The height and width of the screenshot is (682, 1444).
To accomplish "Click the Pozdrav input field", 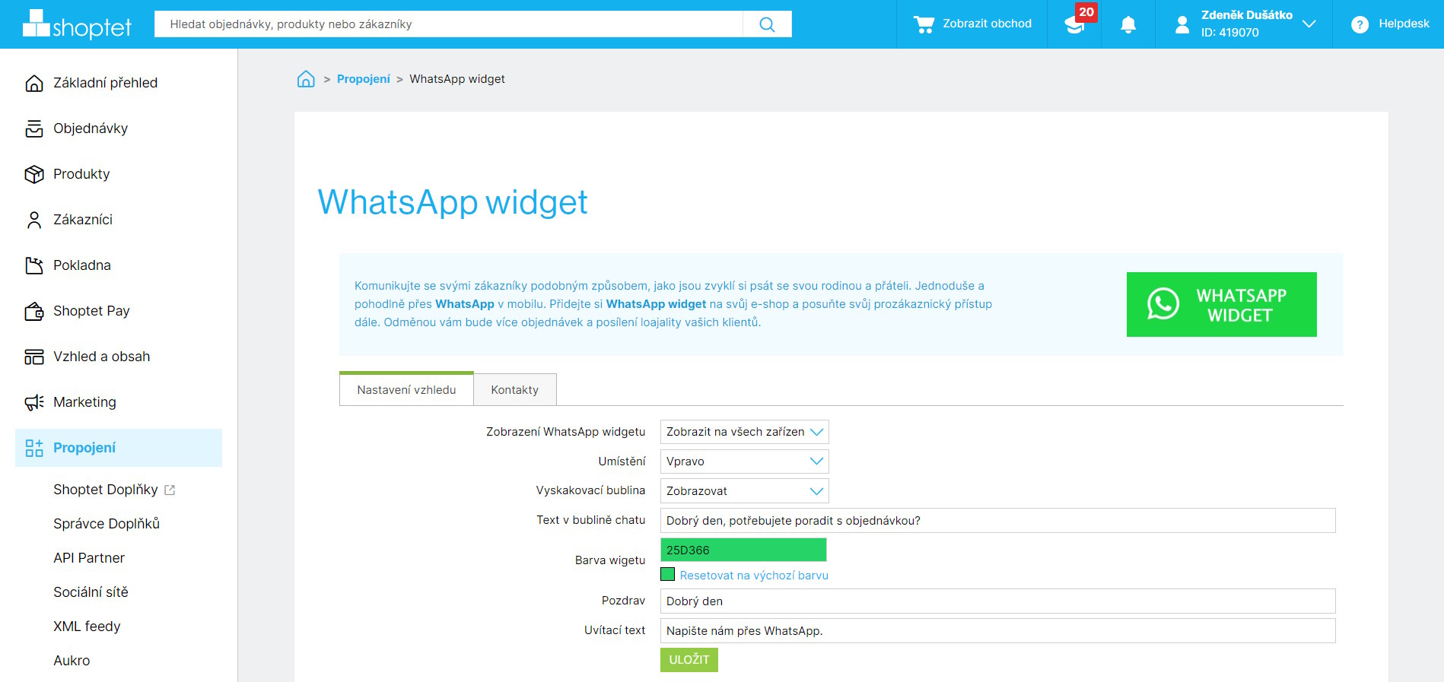I will pos(997,601).
